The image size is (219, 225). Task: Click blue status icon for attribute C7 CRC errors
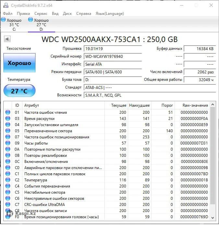[x=8, y=205]
